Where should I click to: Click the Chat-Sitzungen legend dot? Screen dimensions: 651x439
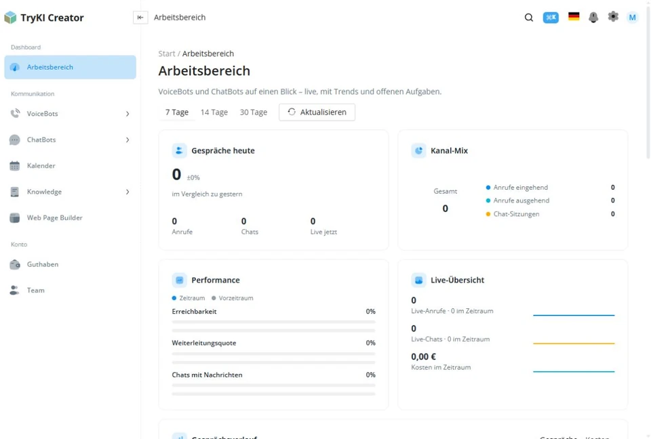pyautogui.click(x=488, y=214)
